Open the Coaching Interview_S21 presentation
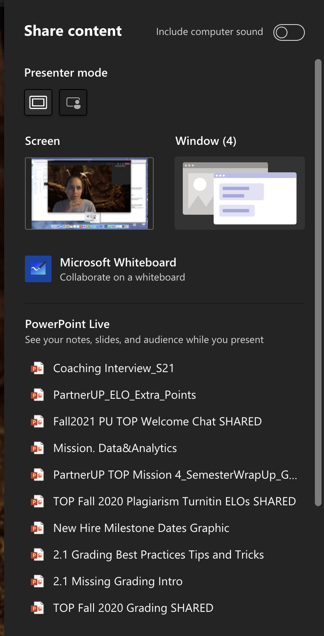 [x=113, y=368]
